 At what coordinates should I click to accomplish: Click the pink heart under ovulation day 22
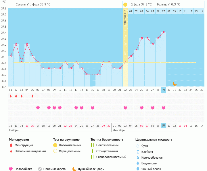(x=125, y=108)
